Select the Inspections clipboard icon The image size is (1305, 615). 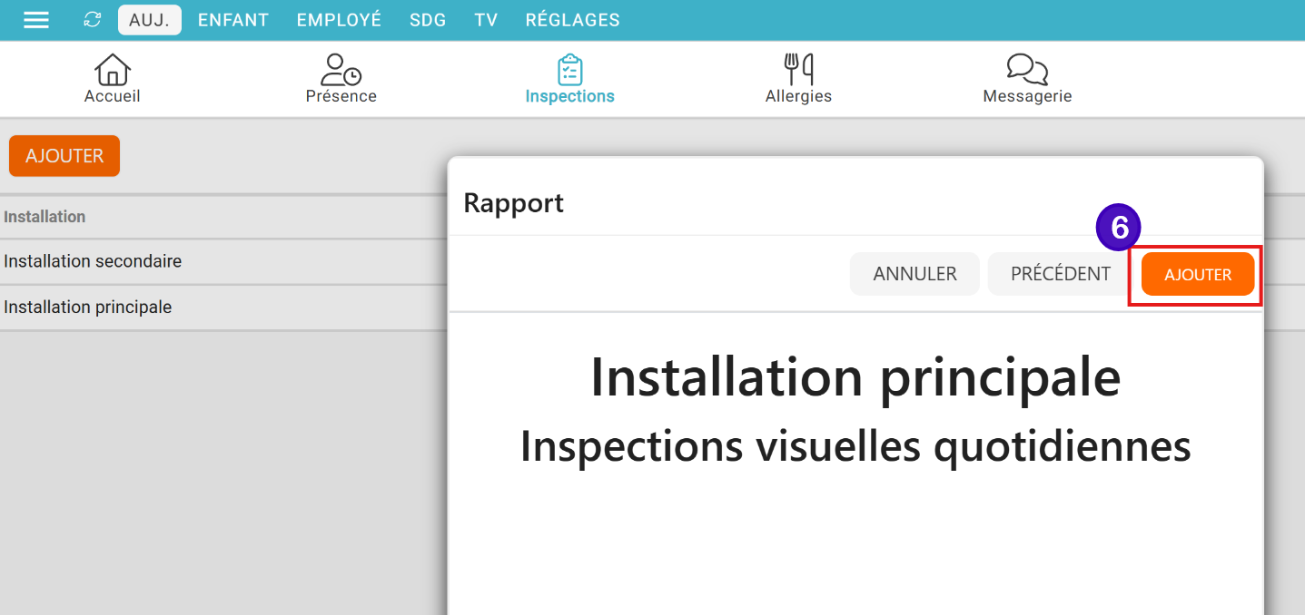pos(569,70)
